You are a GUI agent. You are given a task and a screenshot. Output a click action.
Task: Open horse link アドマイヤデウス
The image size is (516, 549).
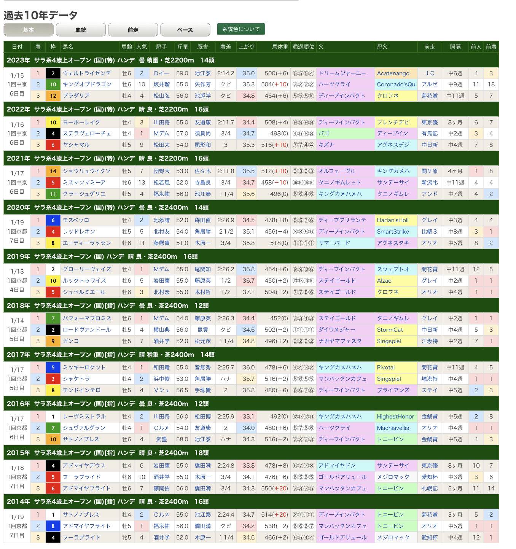point(84,465)
